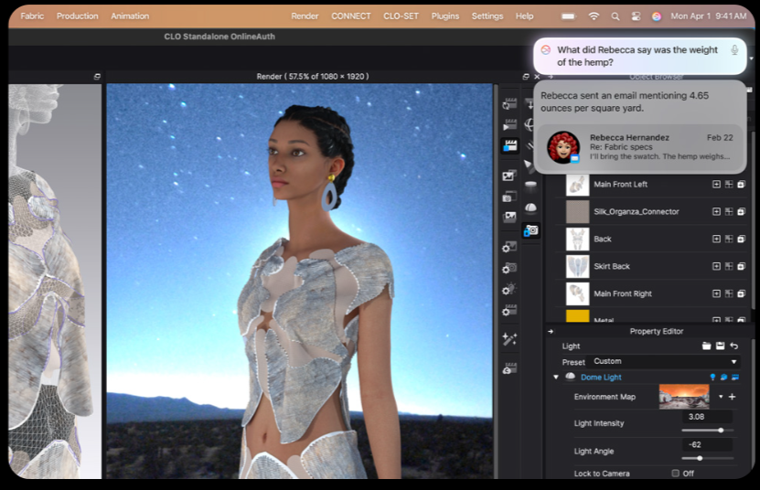Open the Production menu
Image resolution: width=760 pixels, height=490 pixels.
[77, 16]
